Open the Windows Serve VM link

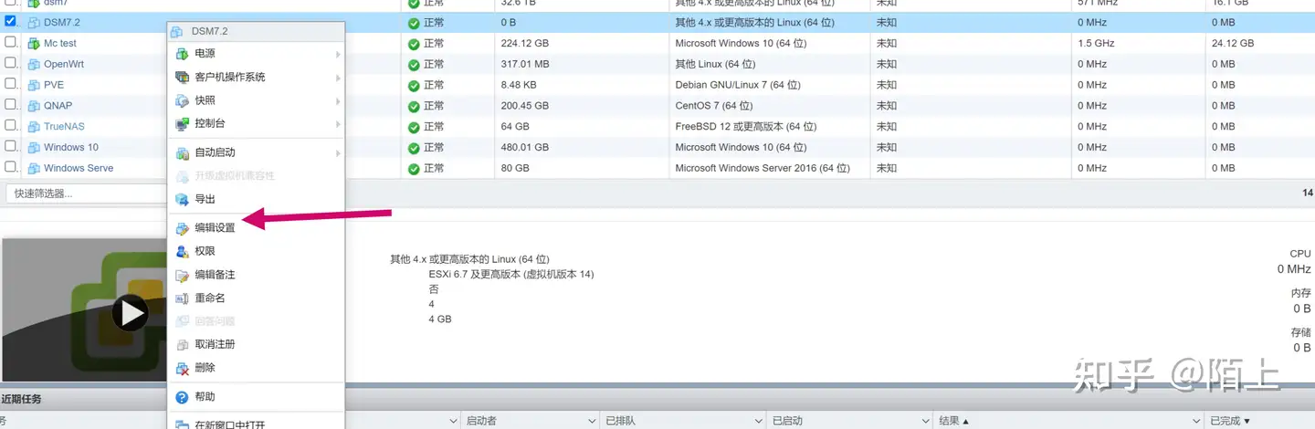click(79, 168)
